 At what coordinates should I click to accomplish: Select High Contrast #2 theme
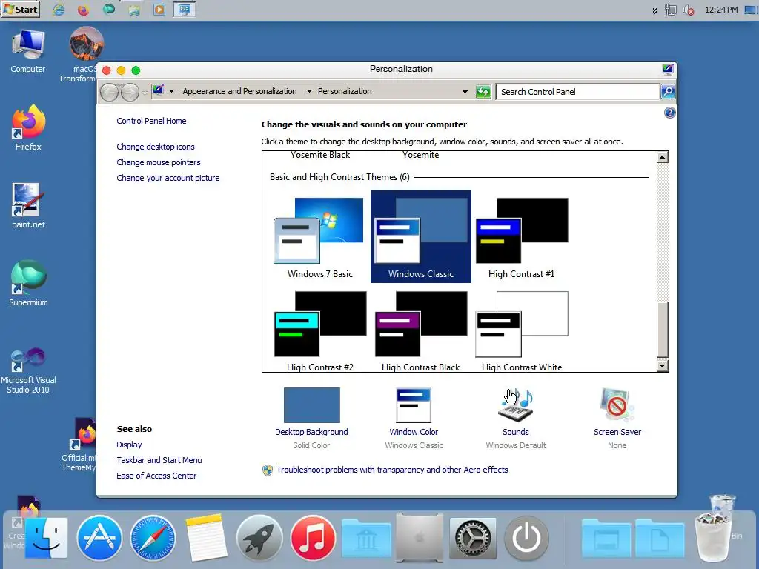320,330
